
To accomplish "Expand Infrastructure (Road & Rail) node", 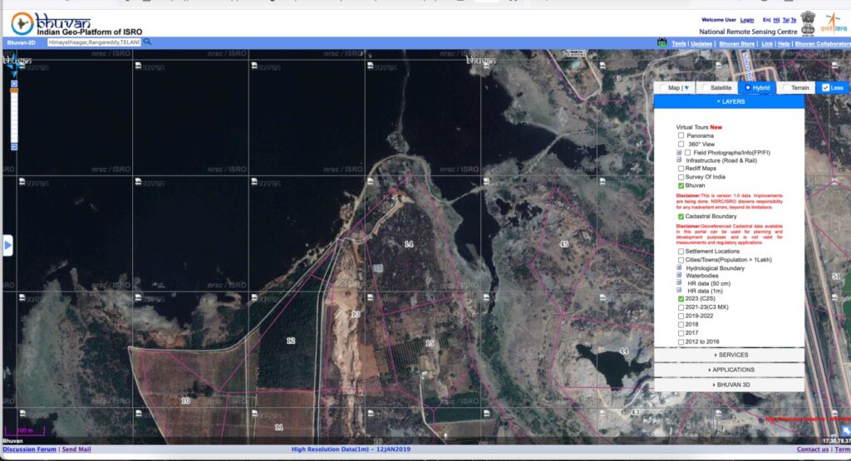I will (679, 160).
